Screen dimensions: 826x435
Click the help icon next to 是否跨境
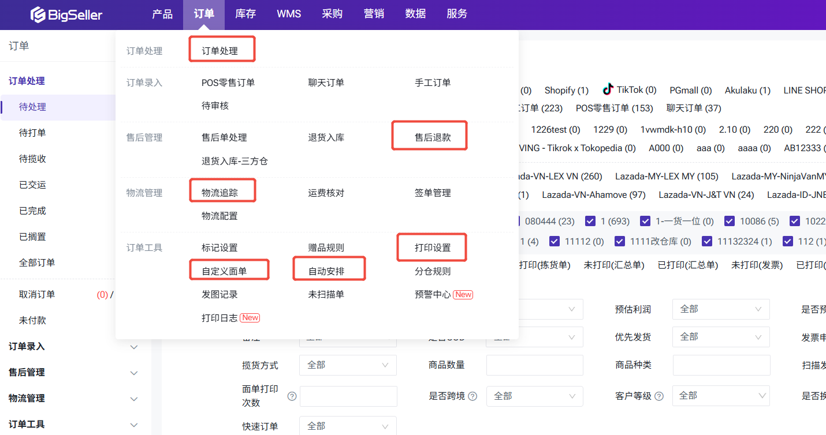[x=472, y=396]
